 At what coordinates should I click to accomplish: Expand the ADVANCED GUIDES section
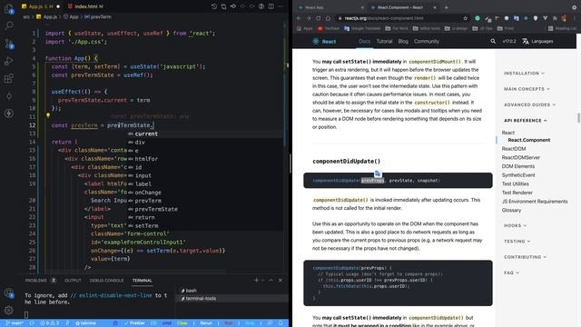coord(529,105)
